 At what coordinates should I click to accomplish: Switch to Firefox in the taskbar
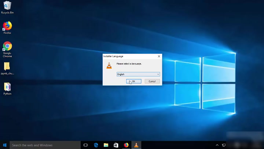click(126, 145)
